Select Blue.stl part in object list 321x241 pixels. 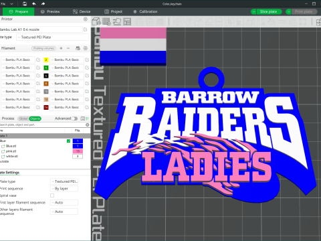[11, 146]
